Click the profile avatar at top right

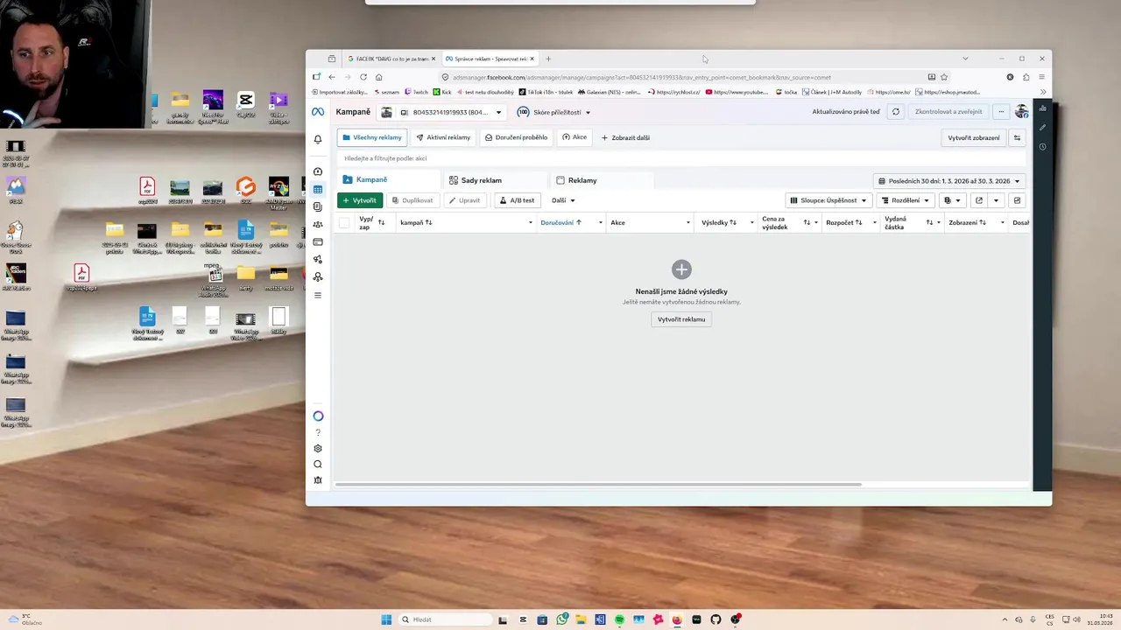(1021, 112)
